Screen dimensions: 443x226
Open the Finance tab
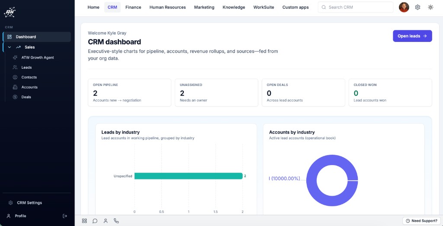(133, 7)
